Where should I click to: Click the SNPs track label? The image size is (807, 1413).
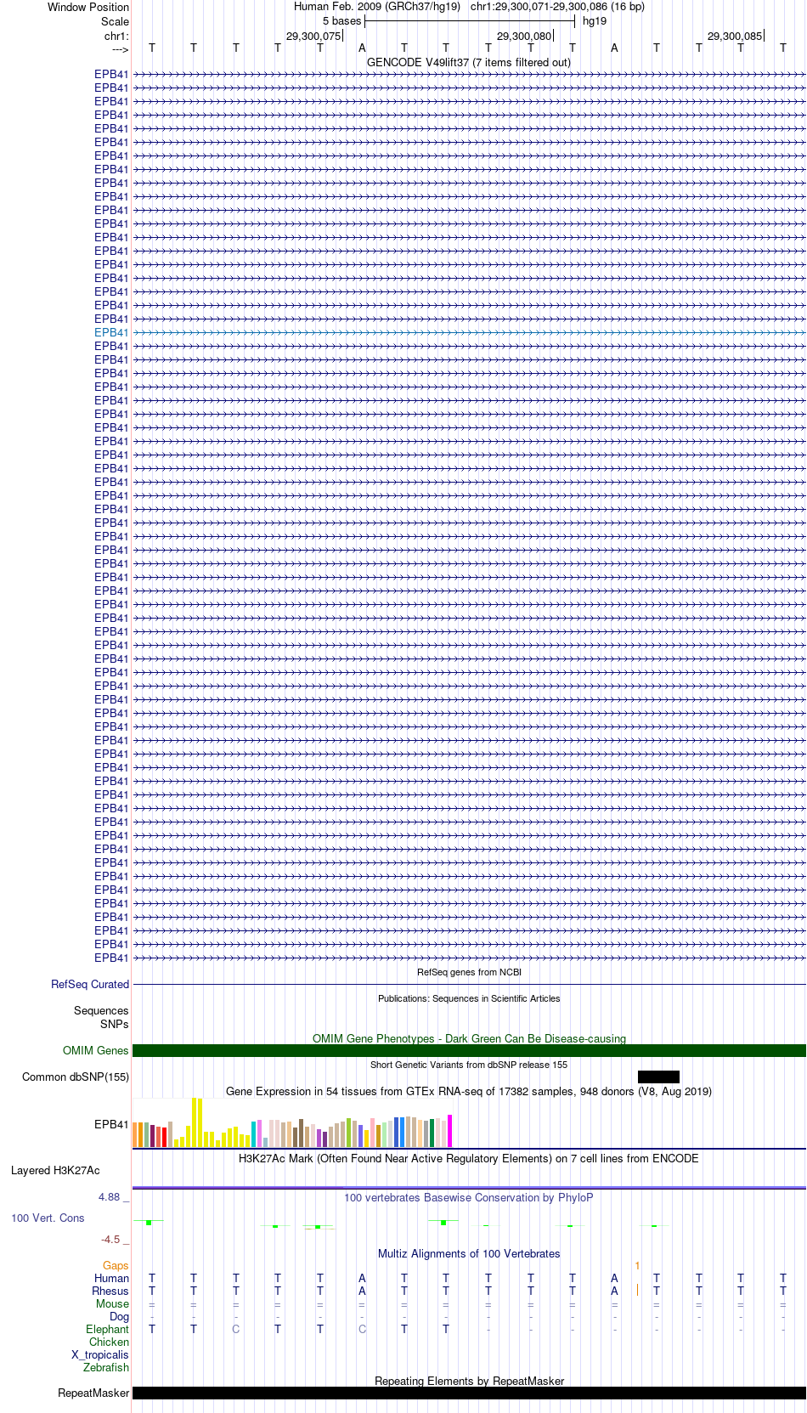click(x=115, y=1024)
